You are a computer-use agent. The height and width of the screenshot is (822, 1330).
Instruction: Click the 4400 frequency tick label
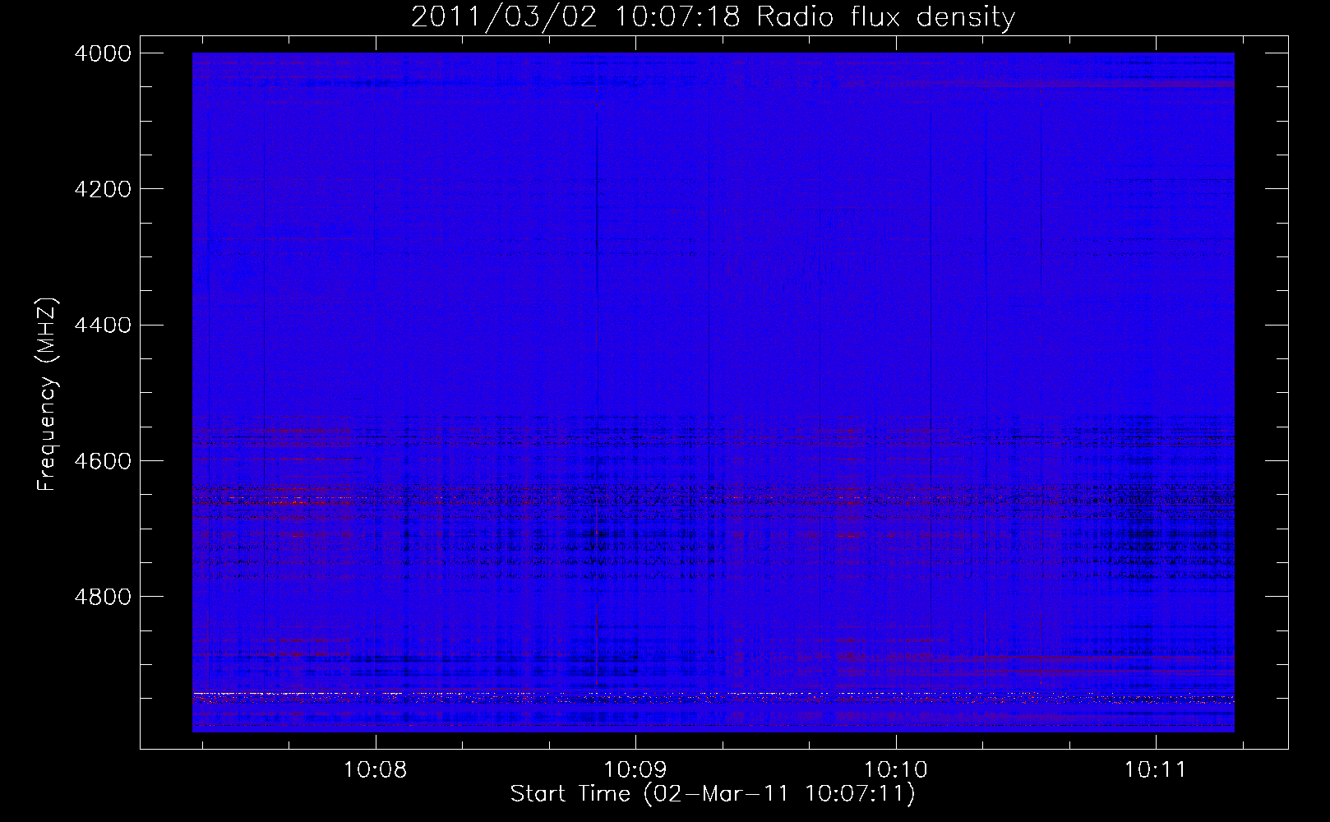[x=103, y=326]
